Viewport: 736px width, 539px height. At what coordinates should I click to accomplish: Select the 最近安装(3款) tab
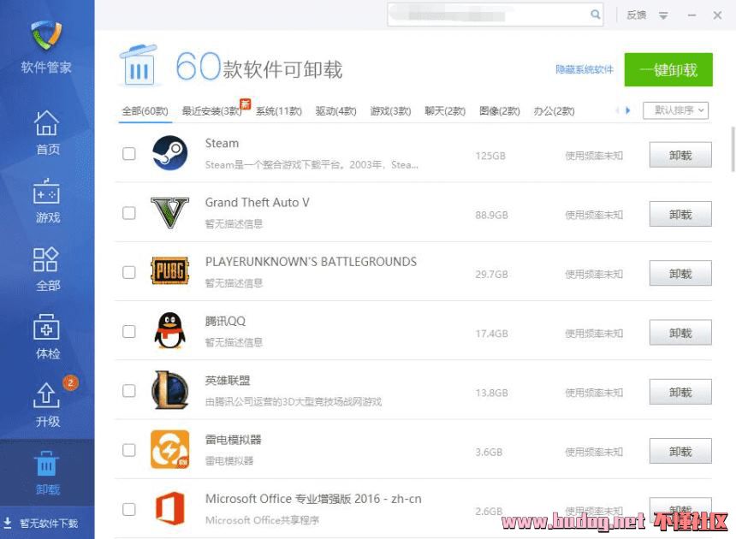pyautogui.click(x=211, y=111)
